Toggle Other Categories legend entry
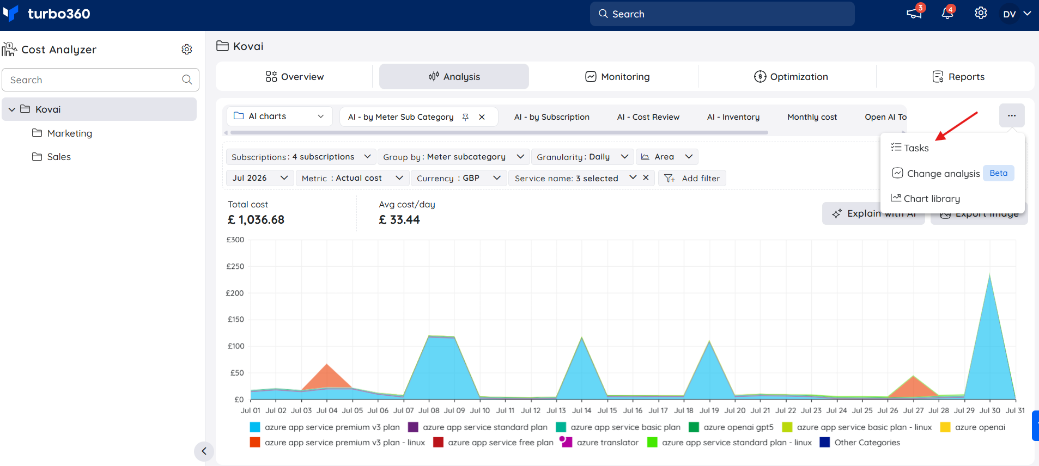Image resolution: width=1039 pixels, height=466 pixels. pos(860,443)
